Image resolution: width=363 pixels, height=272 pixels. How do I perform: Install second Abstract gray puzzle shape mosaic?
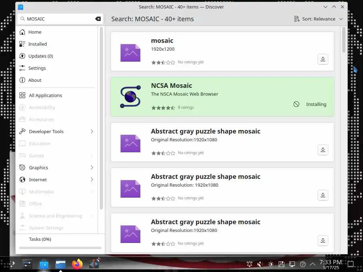coord(323,195)
